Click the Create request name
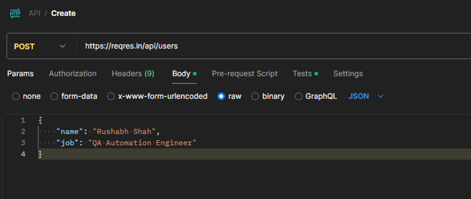The width and height of the screenshot is (471, 199). [x=63, y=13]
